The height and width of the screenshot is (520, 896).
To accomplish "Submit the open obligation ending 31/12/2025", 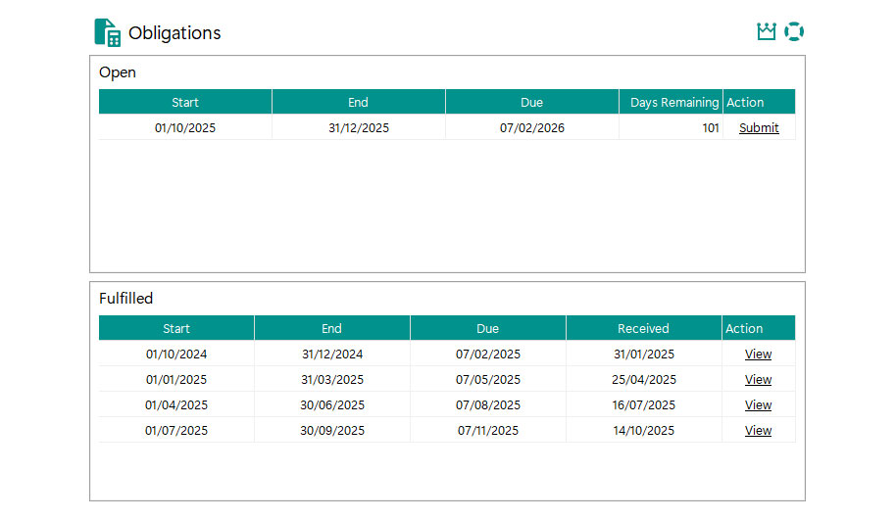I will click(759, 128).
